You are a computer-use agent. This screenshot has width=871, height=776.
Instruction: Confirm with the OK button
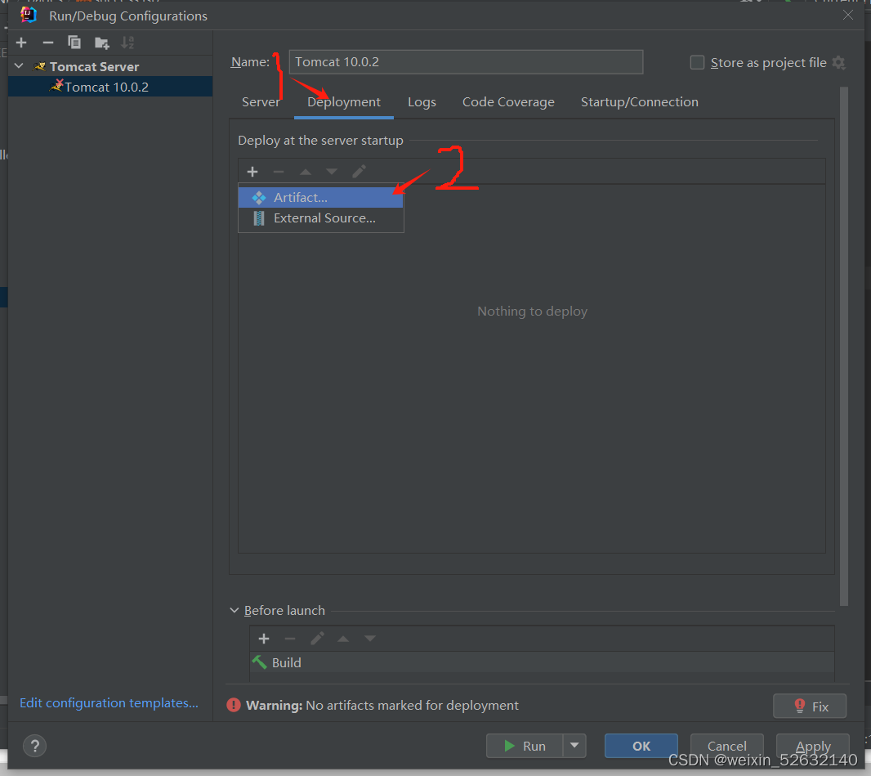click(641, 746)
